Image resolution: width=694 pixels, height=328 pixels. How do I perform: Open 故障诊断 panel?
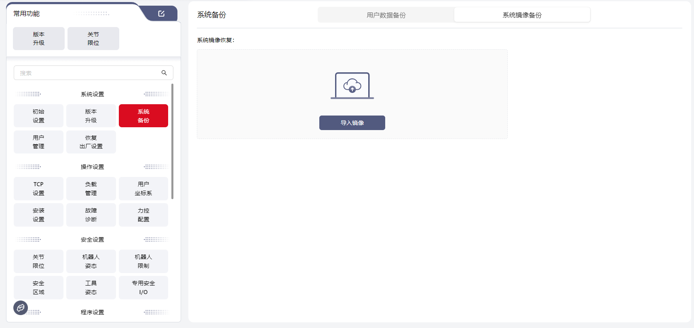pyautogui.click(x=91, y=215)
